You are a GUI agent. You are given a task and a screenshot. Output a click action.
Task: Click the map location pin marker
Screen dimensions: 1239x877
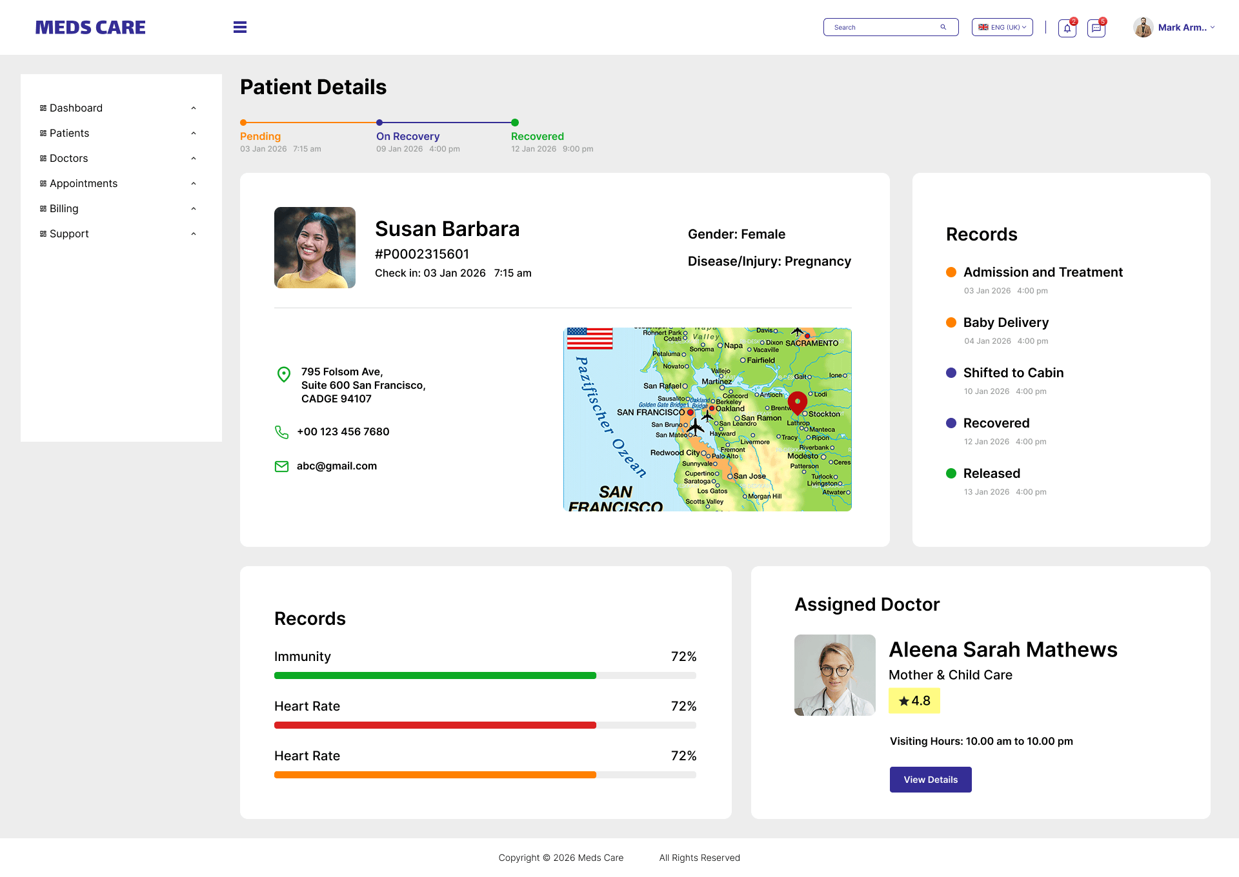click(797, 403)
